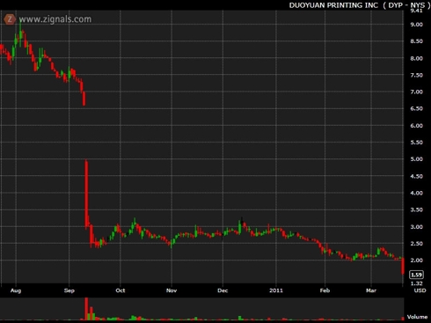Click the 2.00 price axis label
This screenshot has height=323, width=431.
(416, 261)
